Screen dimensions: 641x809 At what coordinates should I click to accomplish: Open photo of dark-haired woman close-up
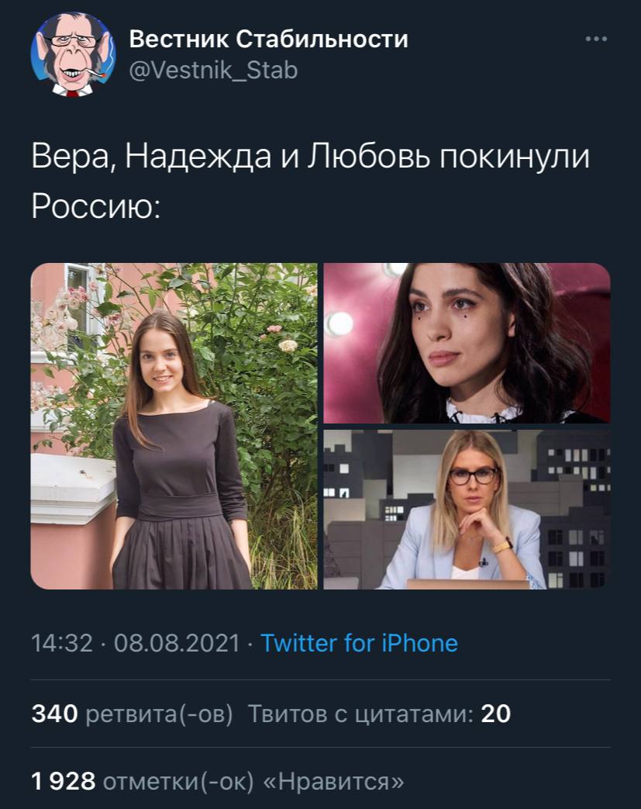coord(467,343)
